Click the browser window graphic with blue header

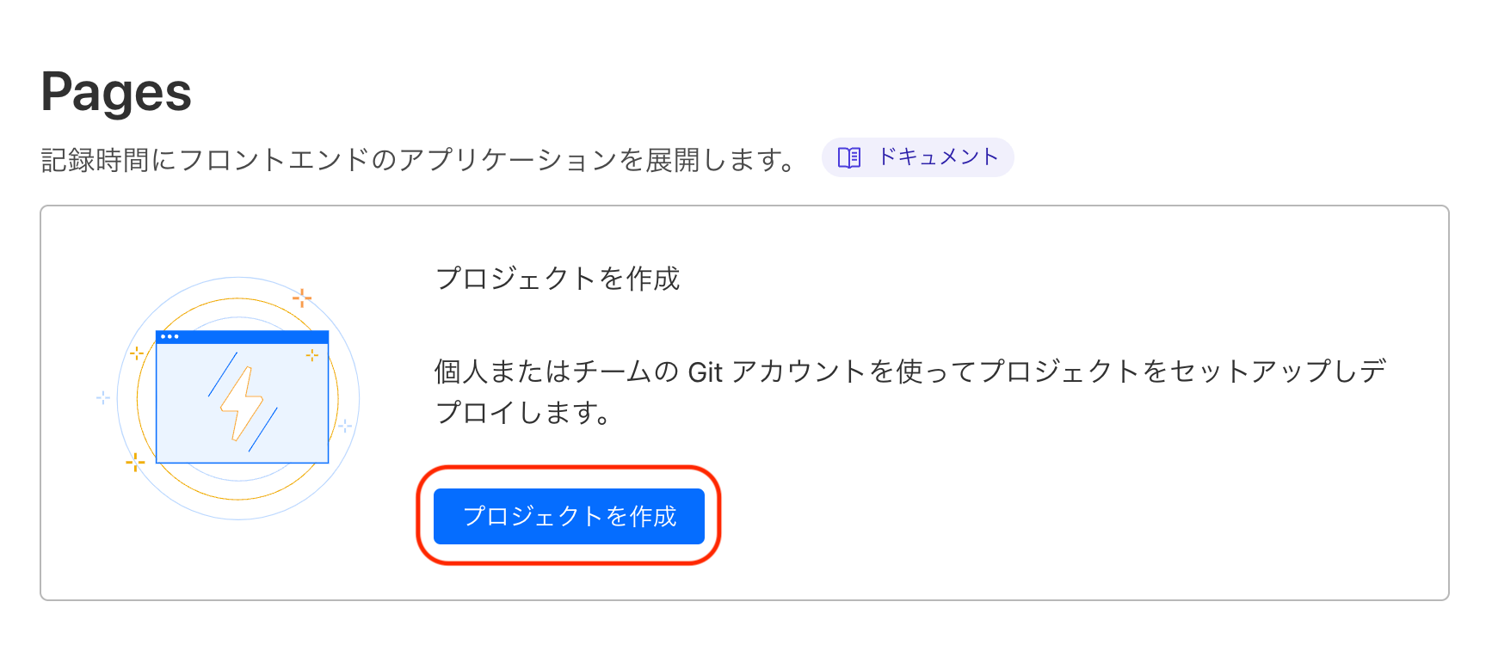[x=242, y=395]
